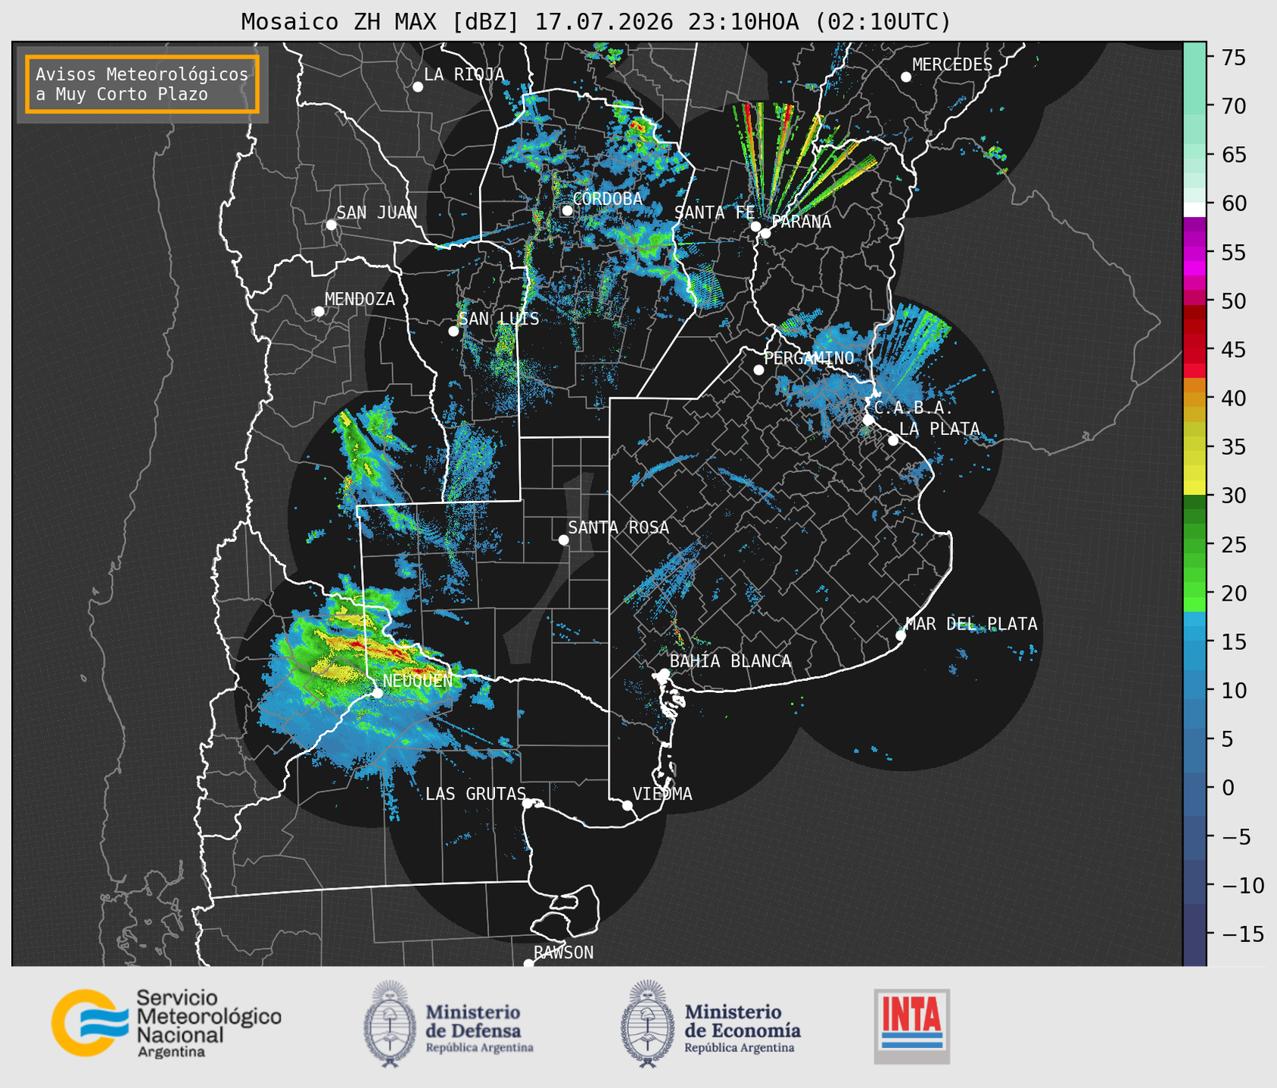This screenshot has width=1277, height=1088.
Task: Click the Mar del Plata city marker
Action: tap(901, 636)
